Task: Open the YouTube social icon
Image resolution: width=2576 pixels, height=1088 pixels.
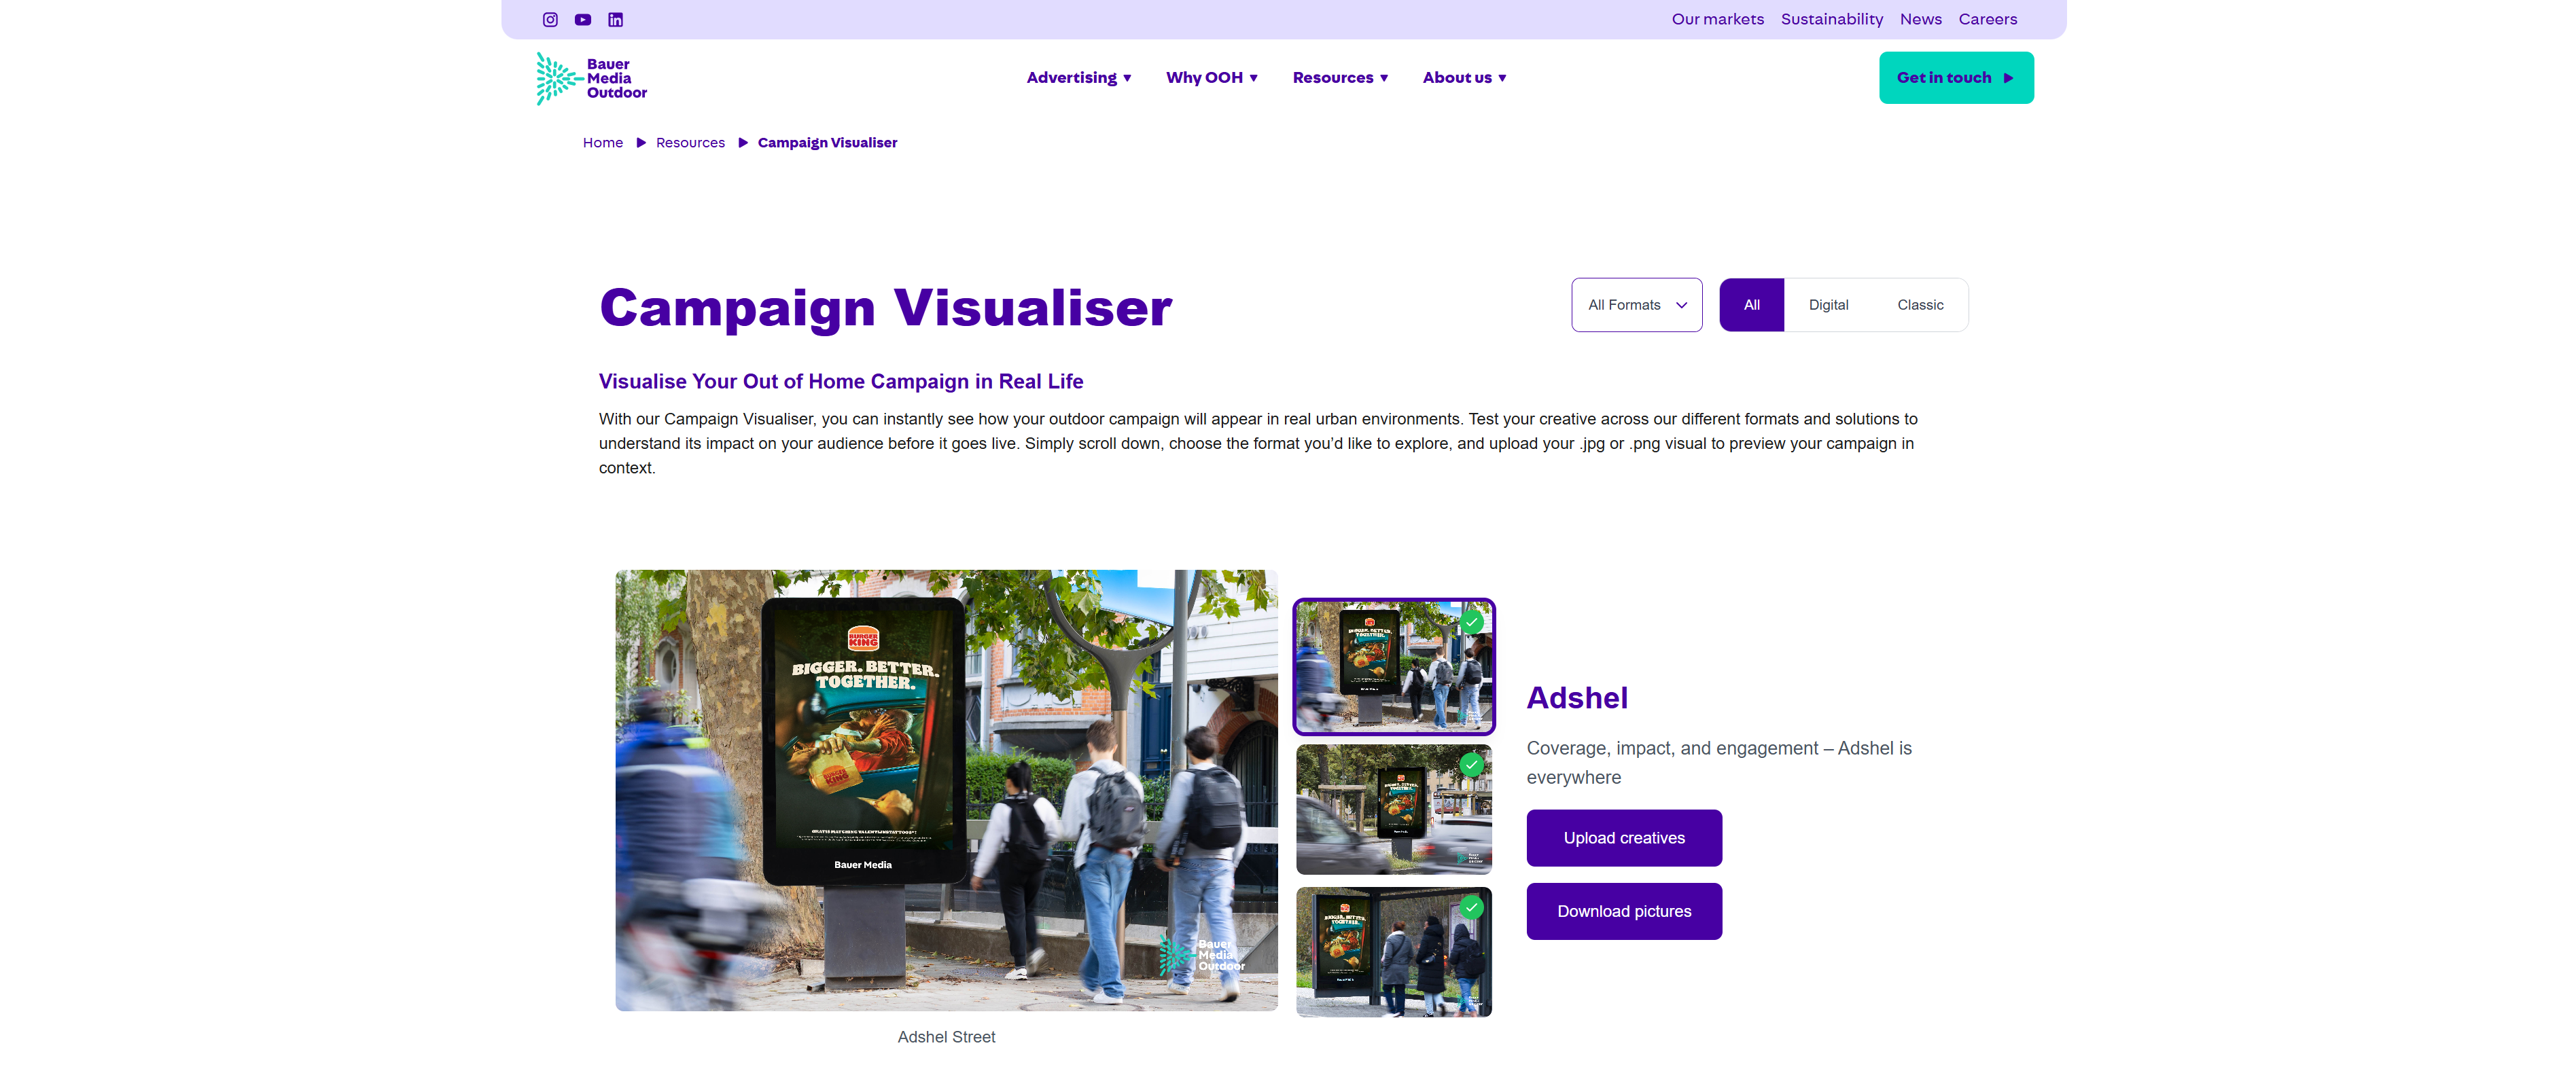Action: [583, 20]
